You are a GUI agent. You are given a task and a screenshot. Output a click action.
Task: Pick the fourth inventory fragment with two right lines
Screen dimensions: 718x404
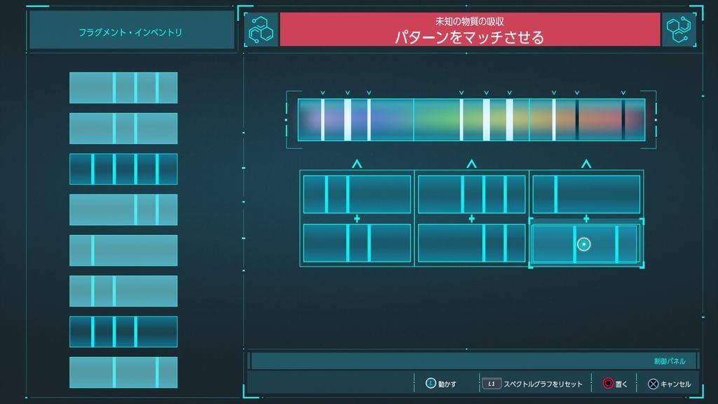point(123,210)
